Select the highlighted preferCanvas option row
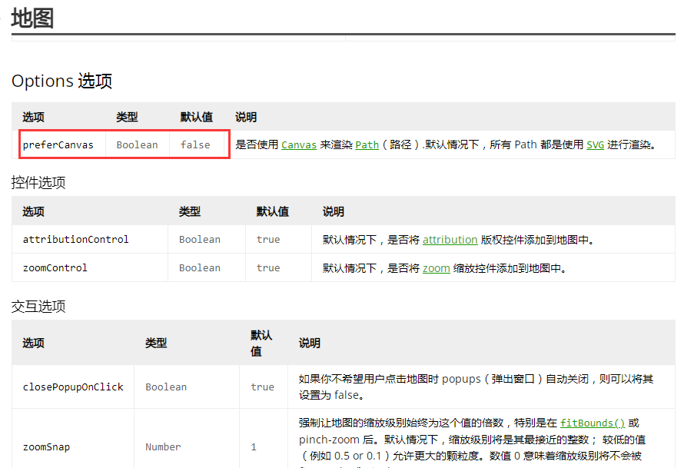 coord(125,144)
